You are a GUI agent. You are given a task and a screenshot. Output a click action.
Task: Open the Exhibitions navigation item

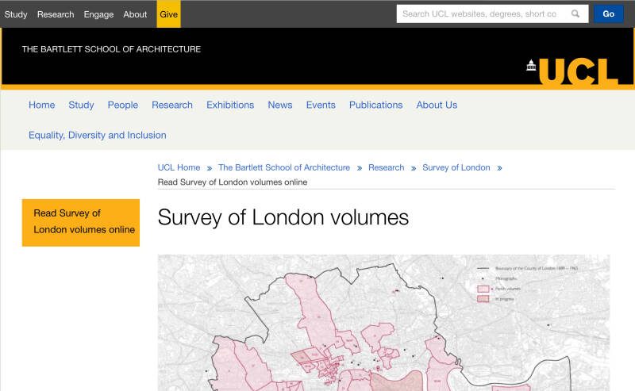coord(230,105)
